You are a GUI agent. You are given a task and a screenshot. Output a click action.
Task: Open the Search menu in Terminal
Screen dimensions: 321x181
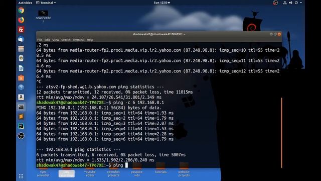66,40
